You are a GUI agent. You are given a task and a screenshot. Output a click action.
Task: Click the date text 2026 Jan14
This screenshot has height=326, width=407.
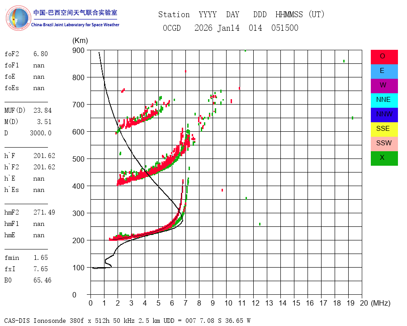pyautogui.click(x=217, y=28)
